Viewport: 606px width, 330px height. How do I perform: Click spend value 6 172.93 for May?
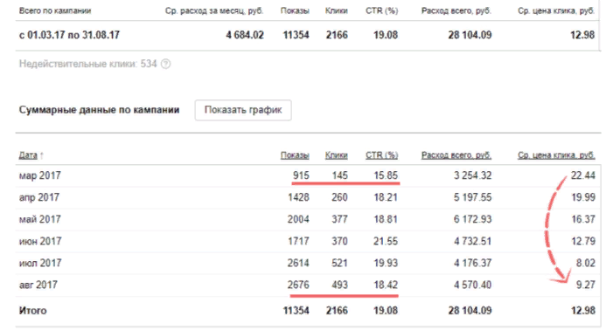tap(473, 219)
